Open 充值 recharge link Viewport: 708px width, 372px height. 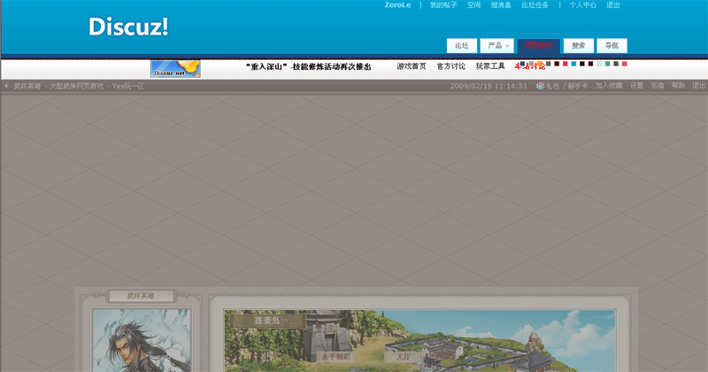658,86
